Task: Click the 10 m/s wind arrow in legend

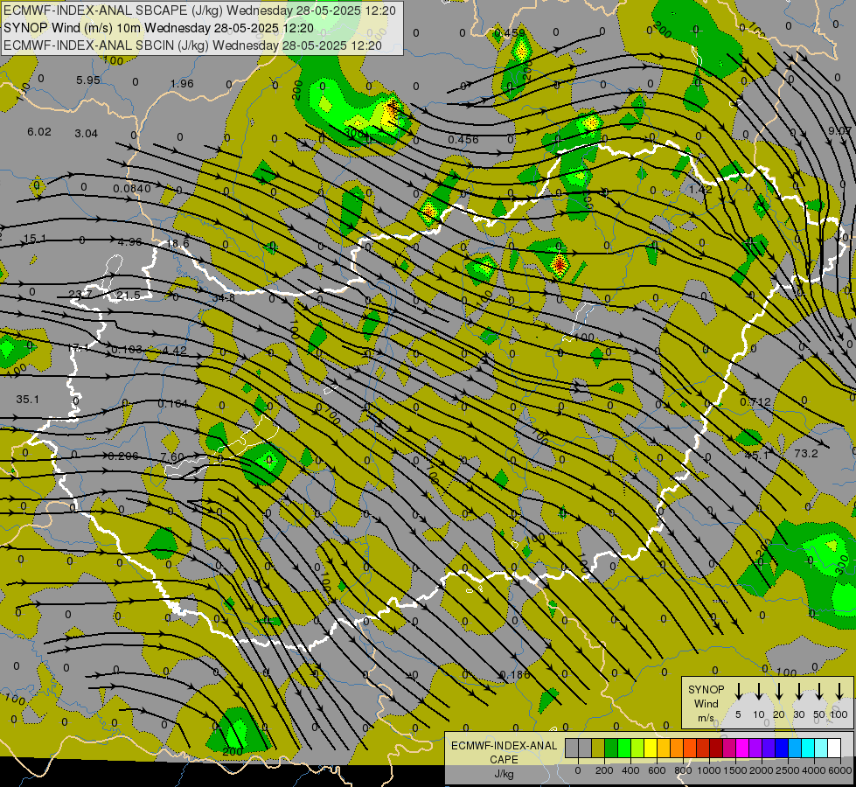Action: pos(758,691)
